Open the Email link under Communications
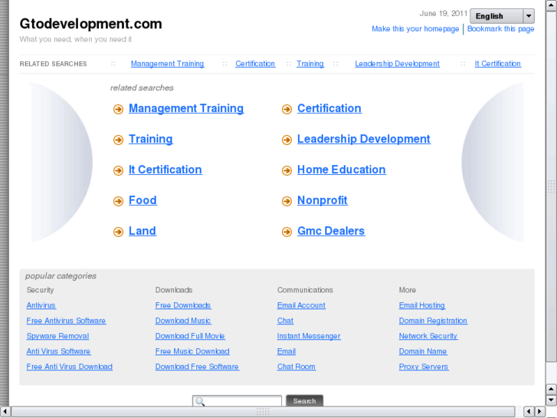 (287, 351)
